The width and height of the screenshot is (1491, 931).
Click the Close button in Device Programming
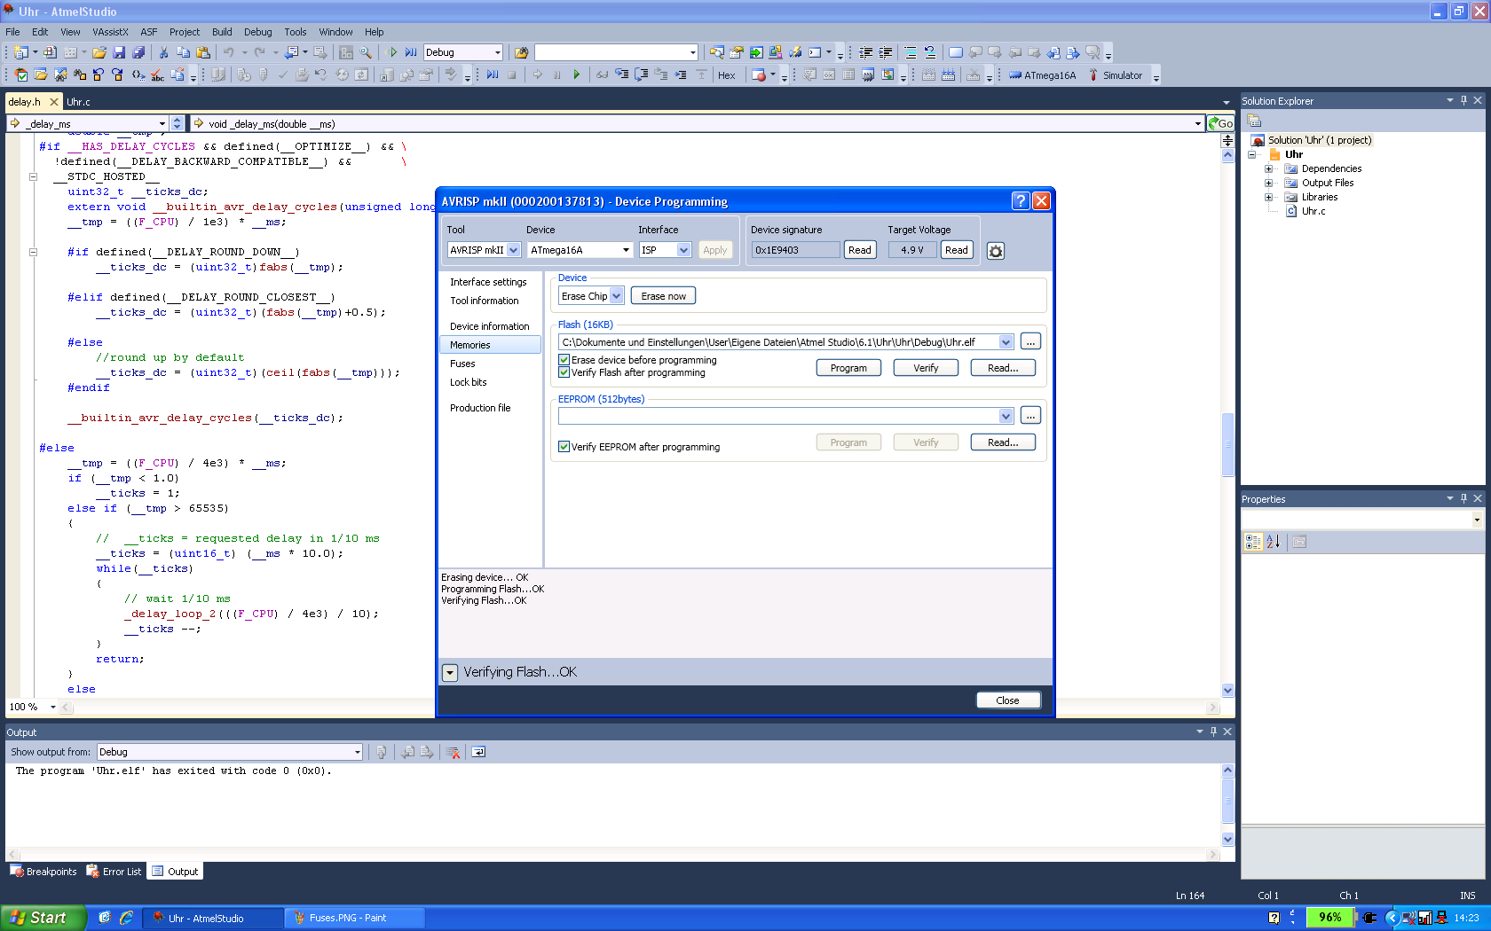coord(1008,700)
